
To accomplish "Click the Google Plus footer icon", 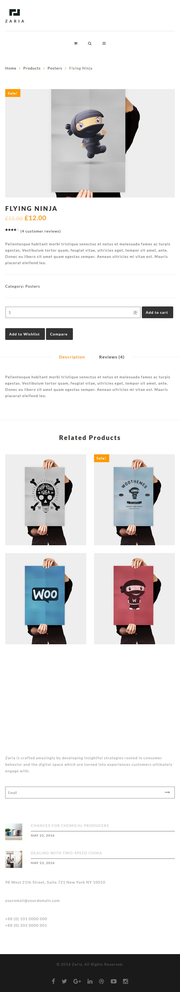I will click(77, 981).
